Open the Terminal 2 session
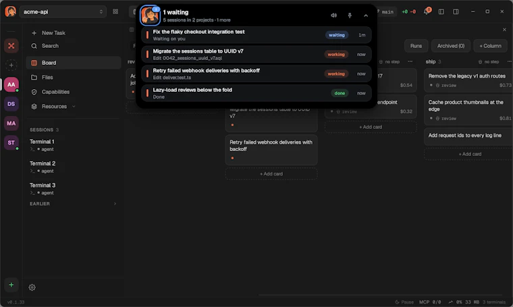This screenshot has height=307, width=513. [74, 167]
